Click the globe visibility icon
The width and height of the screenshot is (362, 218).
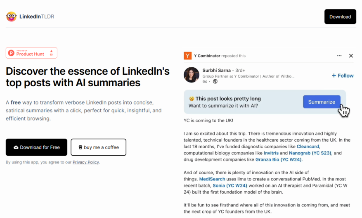[215, 81]
